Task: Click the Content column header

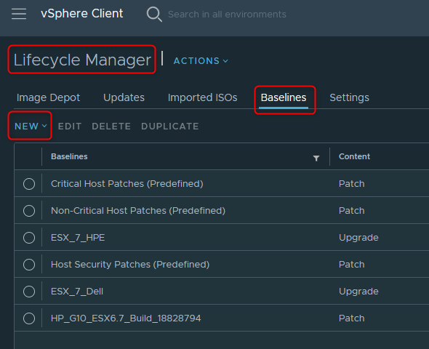Action: [x=354, y=156]
